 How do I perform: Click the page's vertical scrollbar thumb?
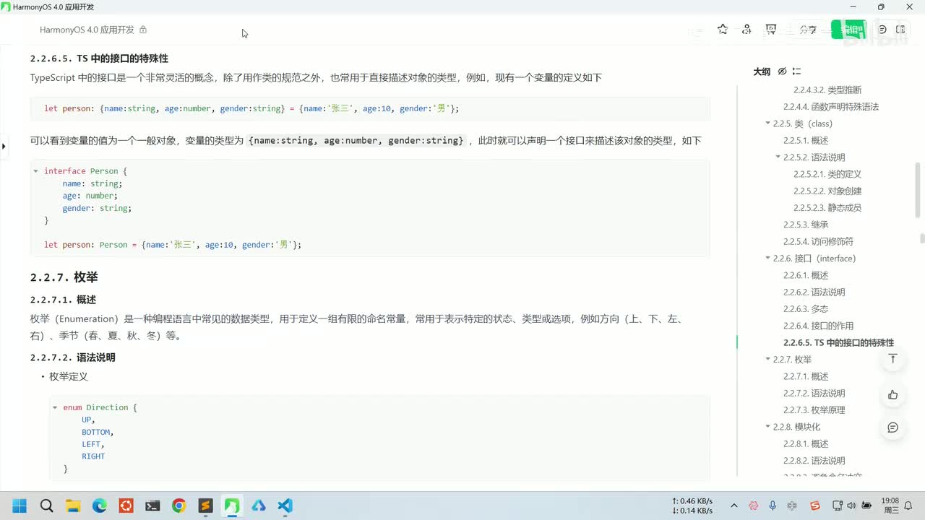click(x=922, y=239)
